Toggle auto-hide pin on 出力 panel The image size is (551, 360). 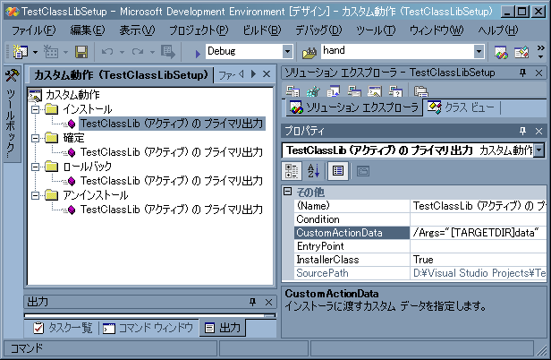252,302
